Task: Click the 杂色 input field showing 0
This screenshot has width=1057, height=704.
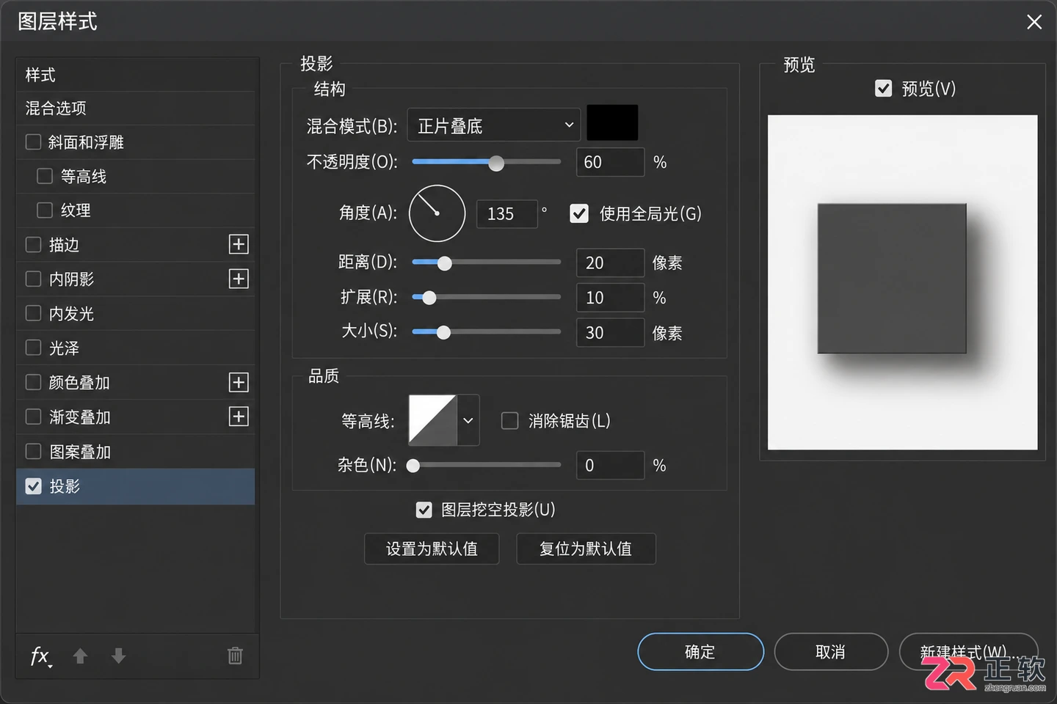Action: 610,465
